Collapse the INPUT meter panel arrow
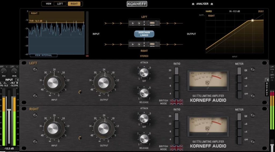This screenshot has height=152, width=275. tap(17, 80)
